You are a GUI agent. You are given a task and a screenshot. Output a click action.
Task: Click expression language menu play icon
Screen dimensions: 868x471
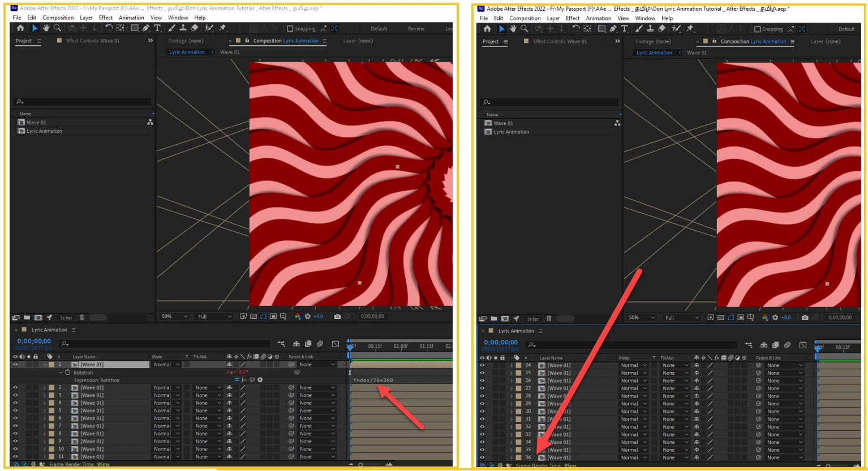pyautogui.click(x=260, y=380)
